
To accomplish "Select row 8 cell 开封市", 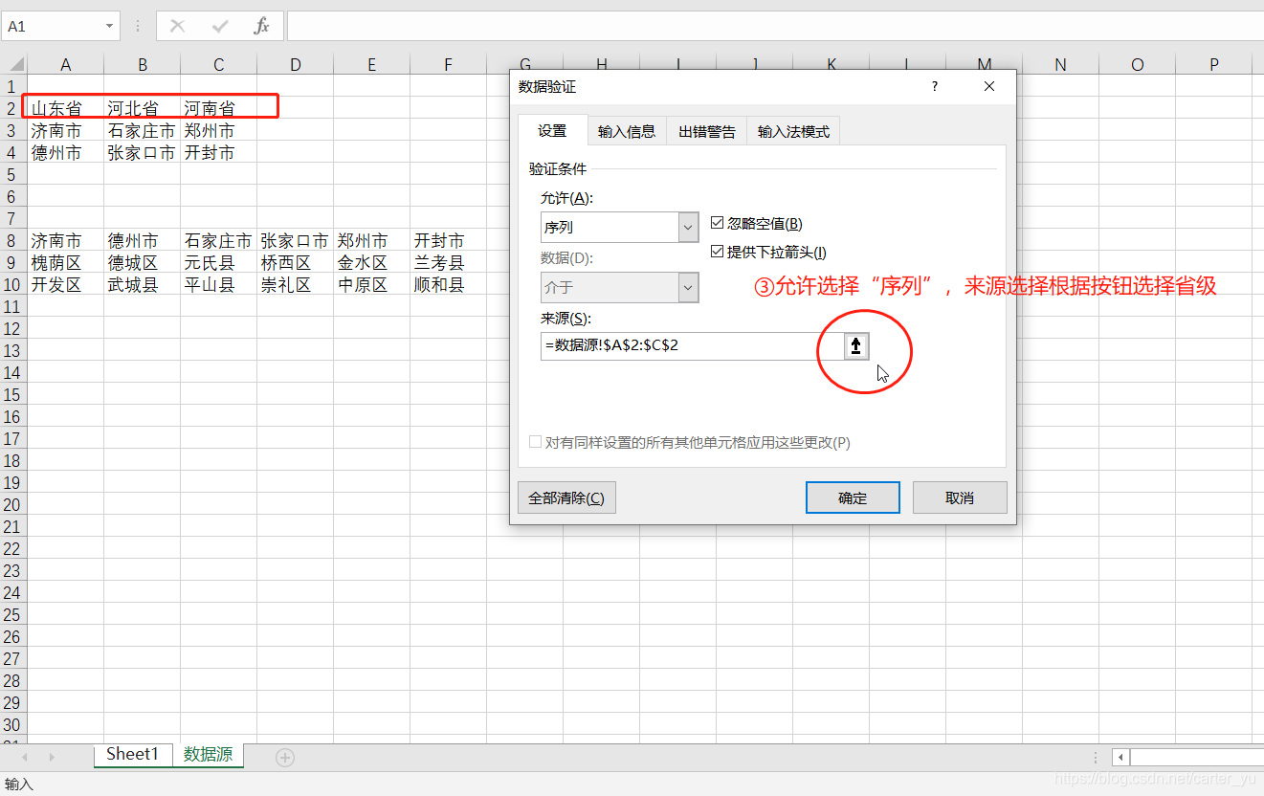I will 448,240.
